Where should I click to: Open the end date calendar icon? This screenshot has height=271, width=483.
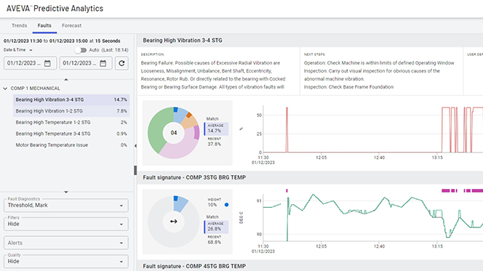point(103,63)
